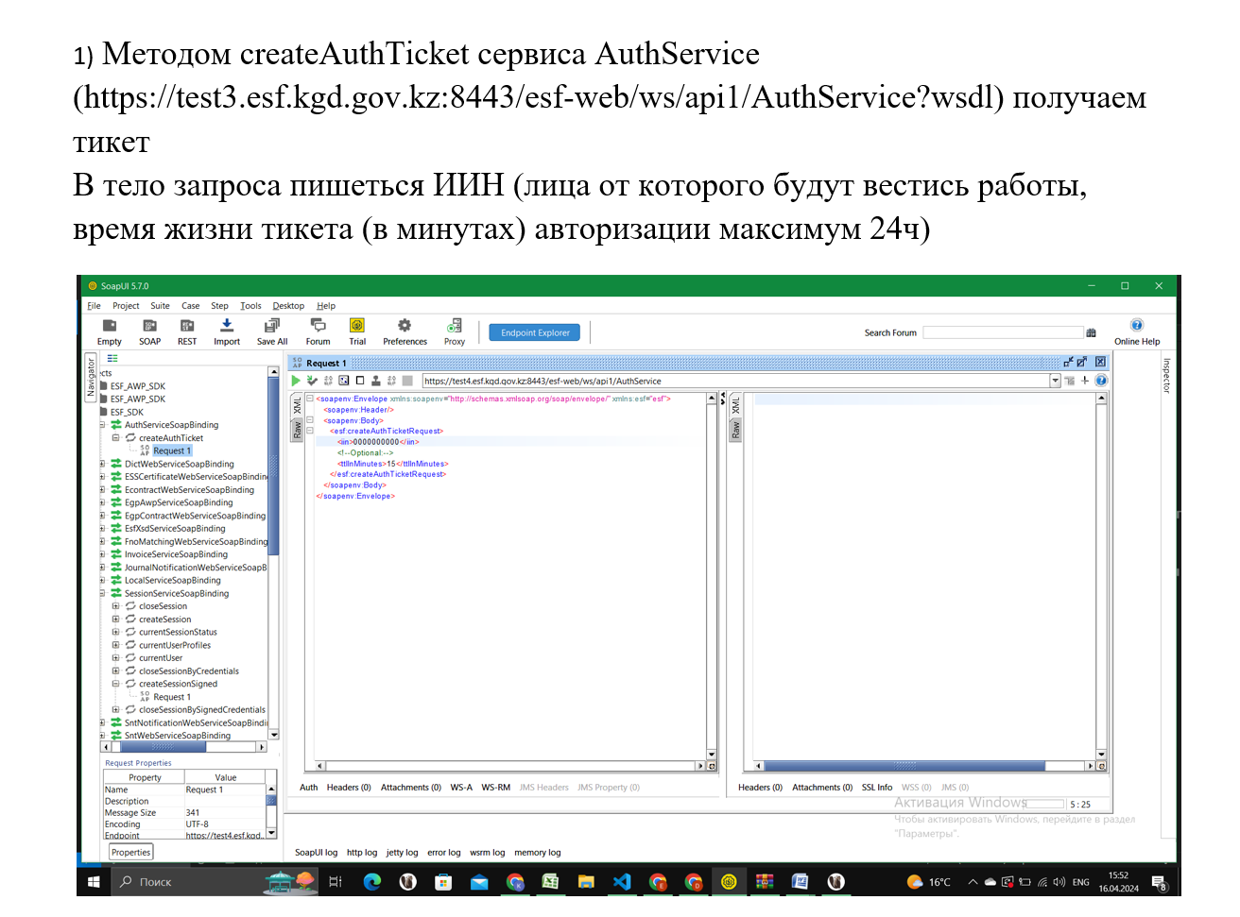The height and width of the screenshot is (917, 1240).
Task: Open the request Headers (0) tab
Action: point(349,788)
